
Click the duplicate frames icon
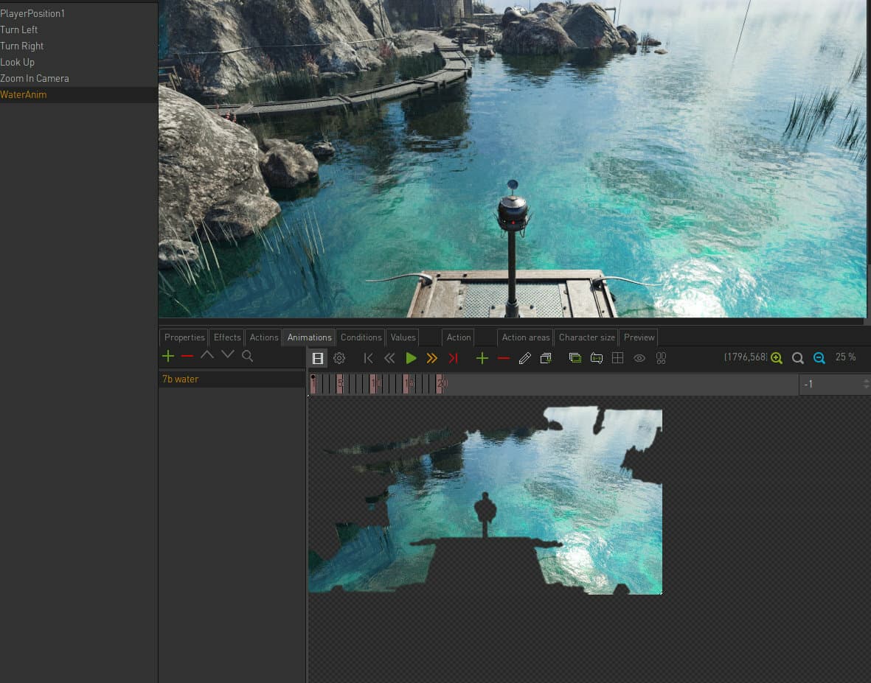pyautogui.click(x=546, y=358)
